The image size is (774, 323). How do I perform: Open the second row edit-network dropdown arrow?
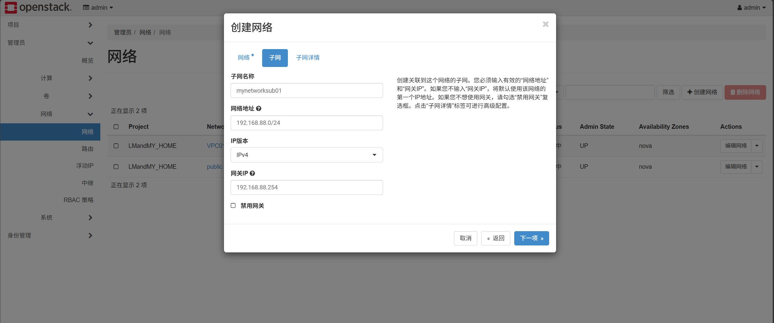pyautogui.click(x=757, y=167)
